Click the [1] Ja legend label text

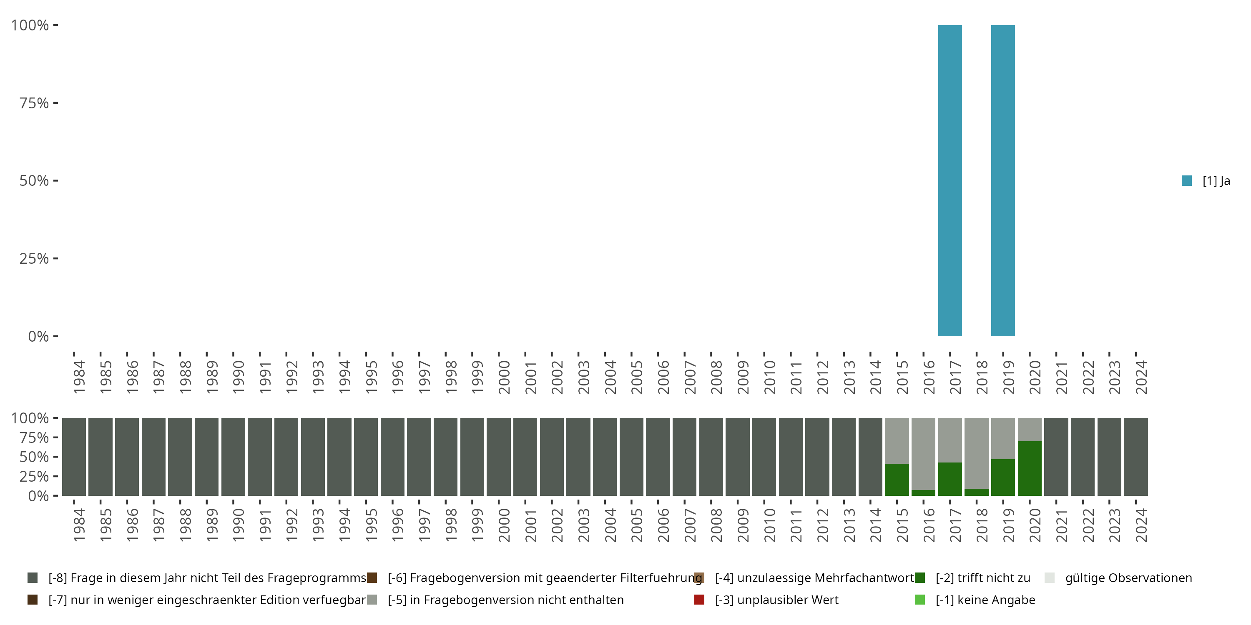click(x=1216, y=180)
